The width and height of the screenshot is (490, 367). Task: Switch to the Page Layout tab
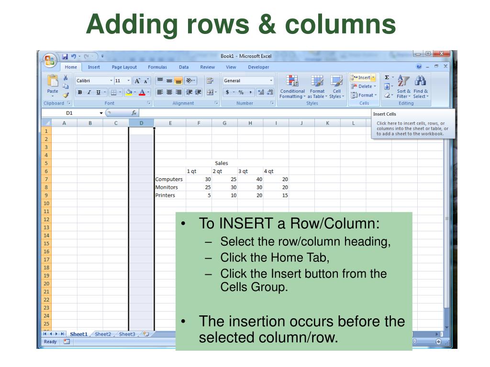click(x=124, y=67)
